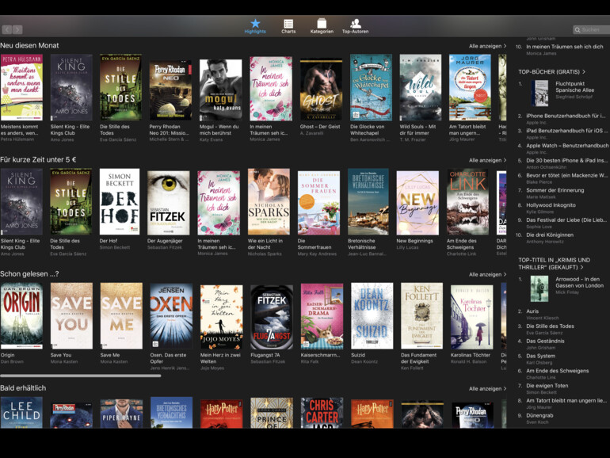Open Perry Rhodan Neo 201 cover
The image size is (610, 458).
tap(170, 90)
